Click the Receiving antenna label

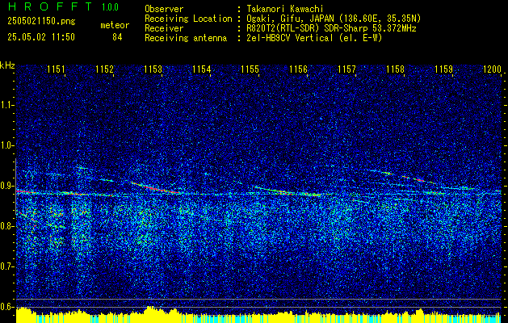(186, 38)
